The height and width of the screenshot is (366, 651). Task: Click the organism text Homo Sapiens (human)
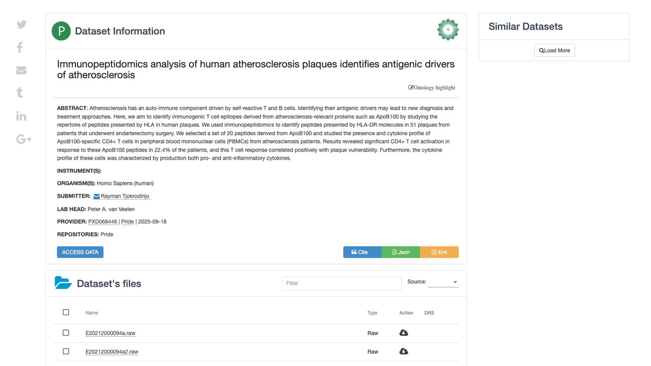[125, 183]
